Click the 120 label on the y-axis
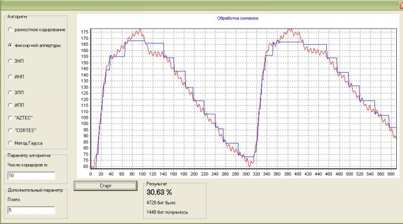Image resolution: width=403 pixels, height=224 pixels. [85, 100]
